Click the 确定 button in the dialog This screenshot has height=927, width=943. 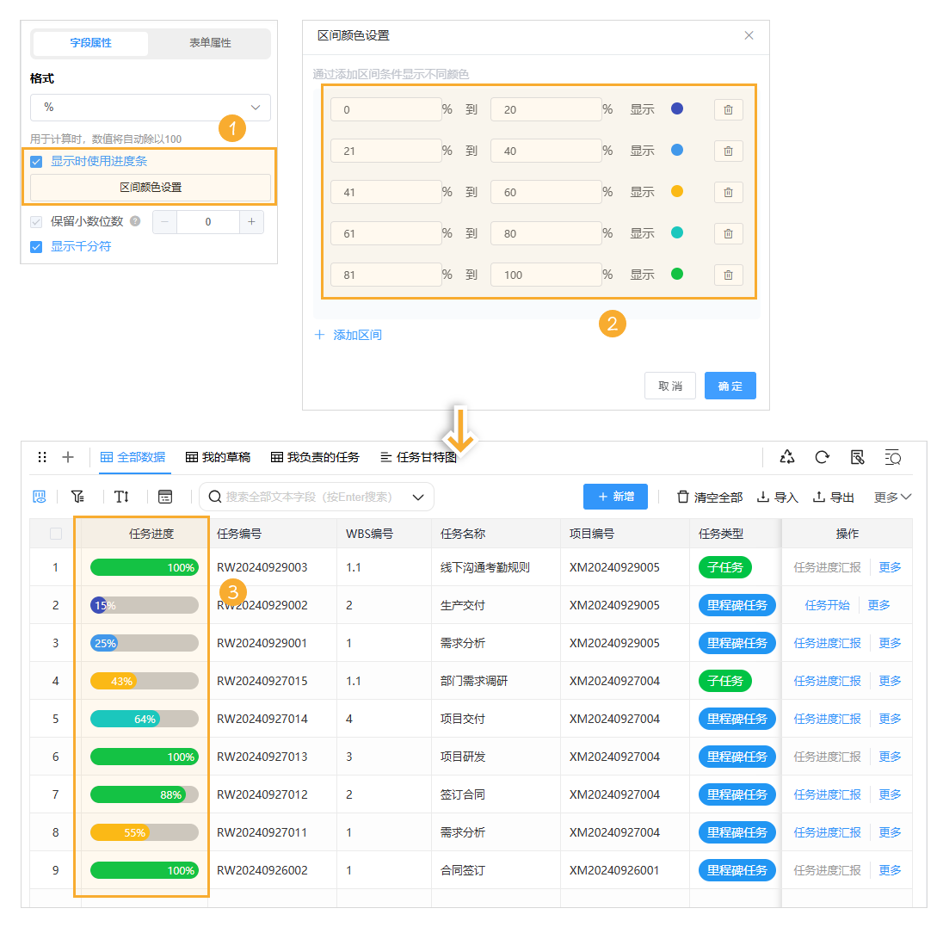coord(730,386)
